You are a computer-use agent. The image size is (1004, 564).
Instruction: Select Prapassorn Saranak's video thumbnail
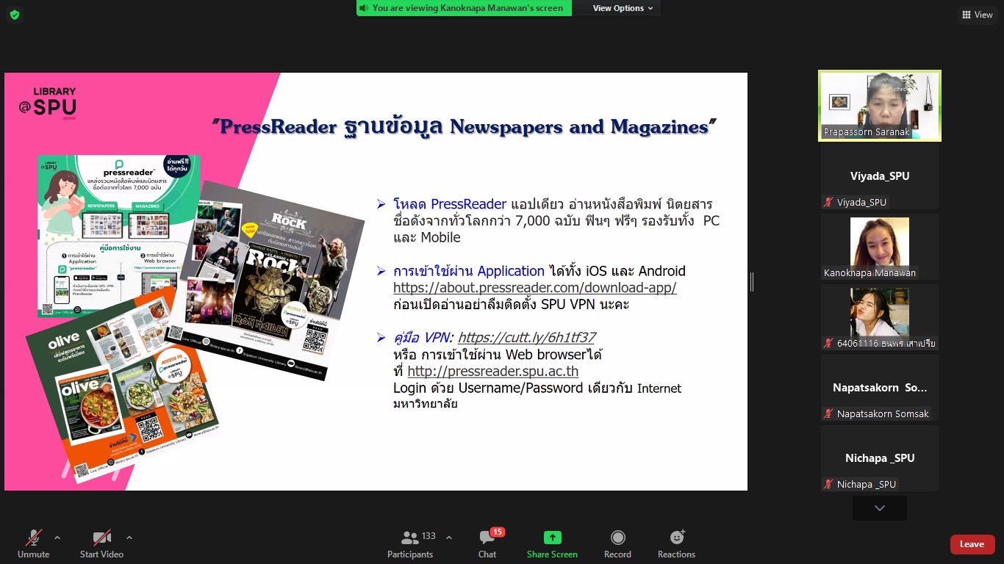click(880, 106)
